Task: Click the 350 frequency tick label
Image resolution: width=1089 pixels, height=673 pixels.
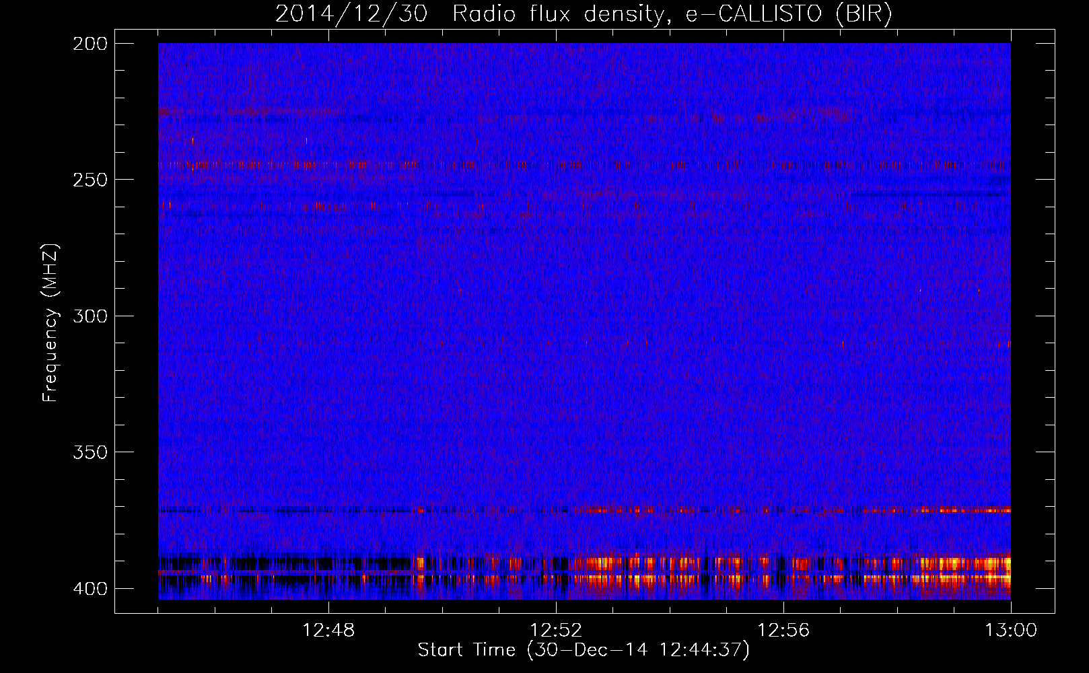Action: [90, 452]
